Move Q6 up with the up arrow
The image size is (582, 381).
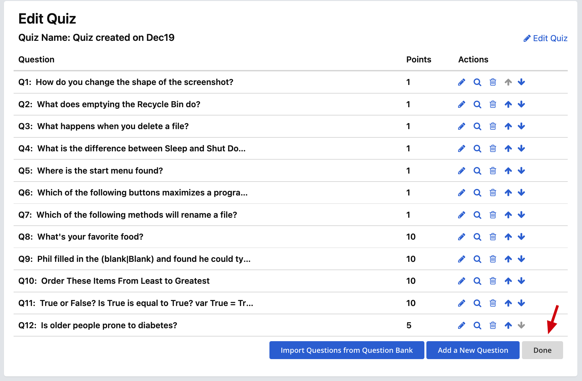click(508, 192)
